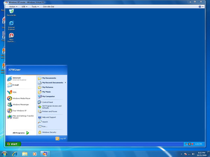Launch MSN from Start menu
Viewport: 210px width, 157px height.
click(x=12, y=92)
